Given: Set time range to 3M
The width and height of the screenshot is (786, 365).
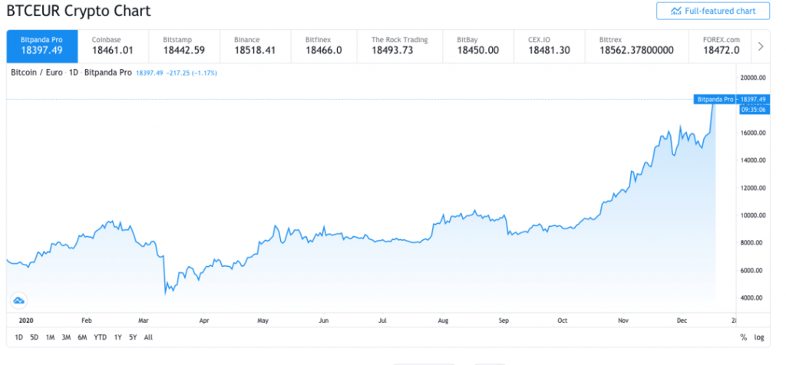Looking at the screenshot, I should coord(66,337).
